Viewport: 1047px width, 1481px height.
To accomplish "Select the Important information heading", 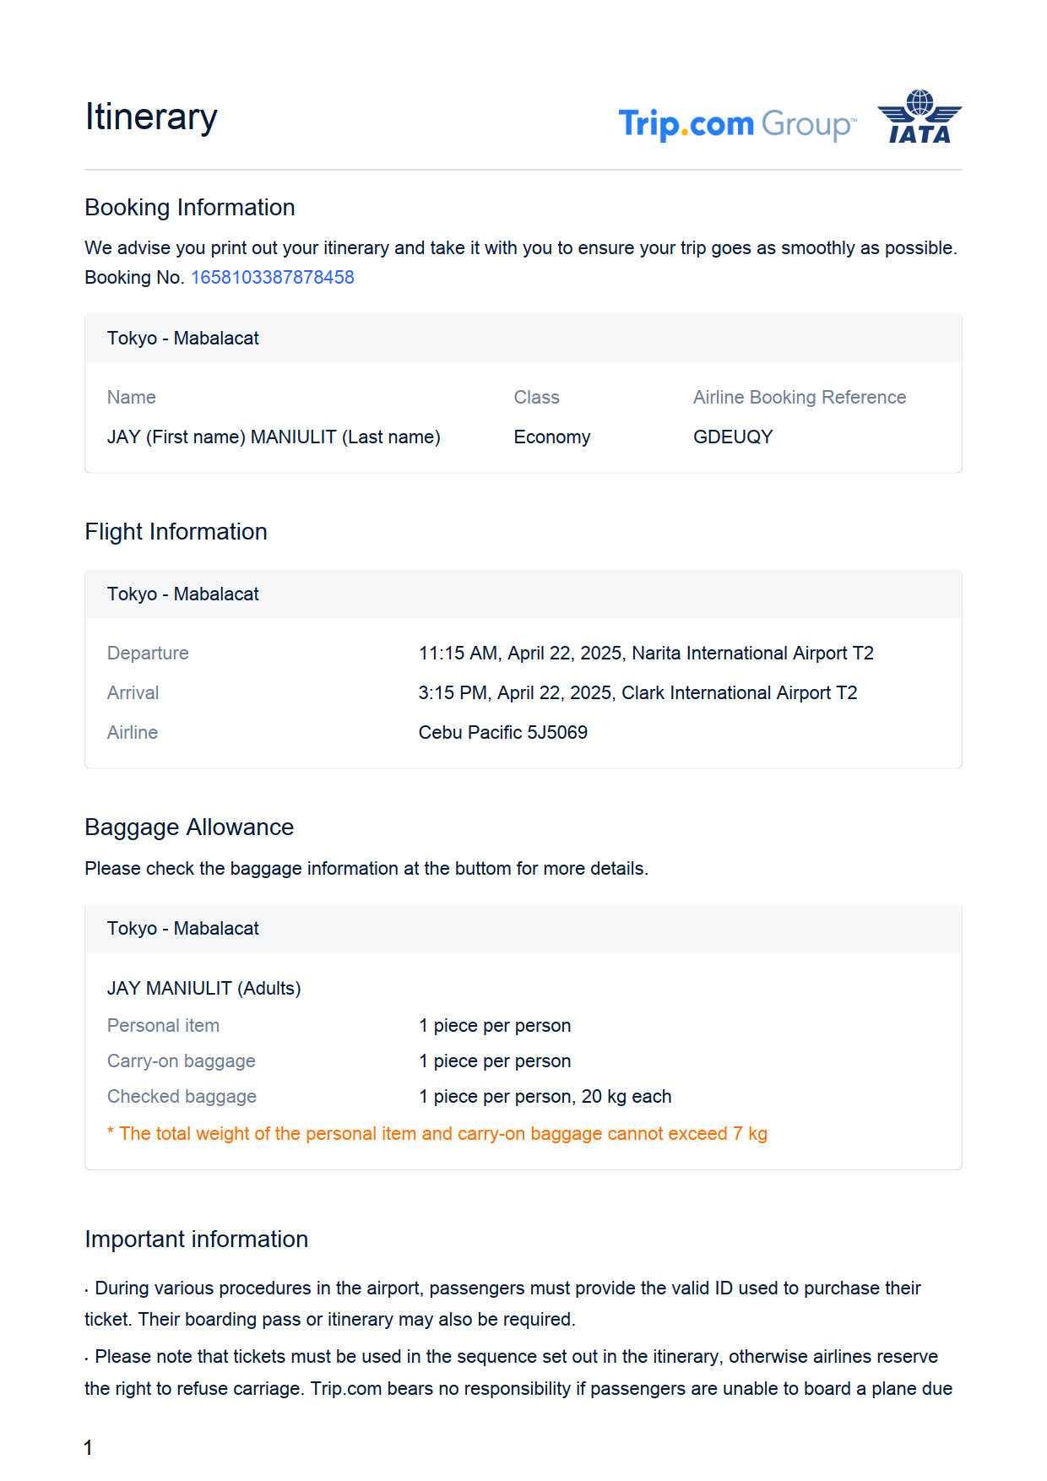I will 196,1239.
